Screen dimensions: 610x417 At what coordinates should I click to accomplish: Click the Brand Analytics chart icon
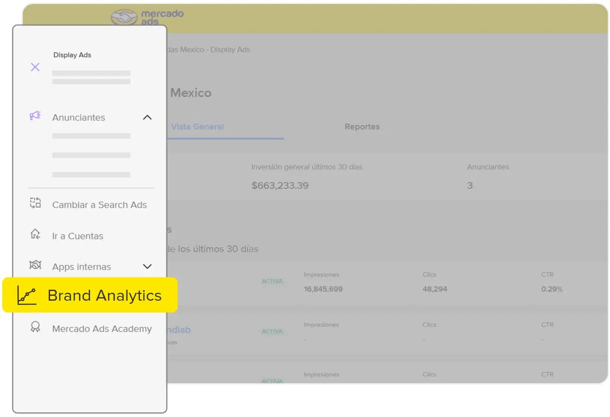coord(26,295)
